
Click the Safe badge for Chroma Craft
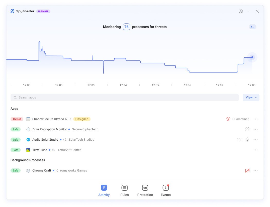15,170
